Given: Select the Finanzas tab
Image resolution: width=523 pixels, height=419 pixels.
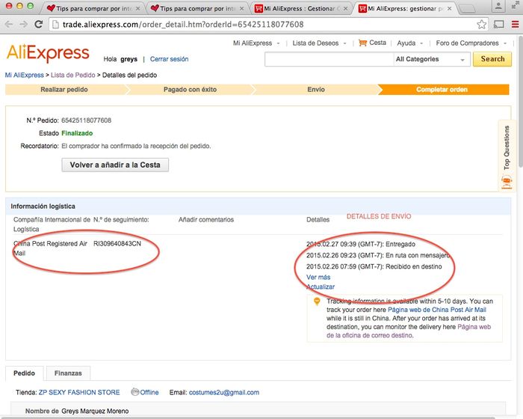Looking at the screenshot, I should (x=68, y=373).
